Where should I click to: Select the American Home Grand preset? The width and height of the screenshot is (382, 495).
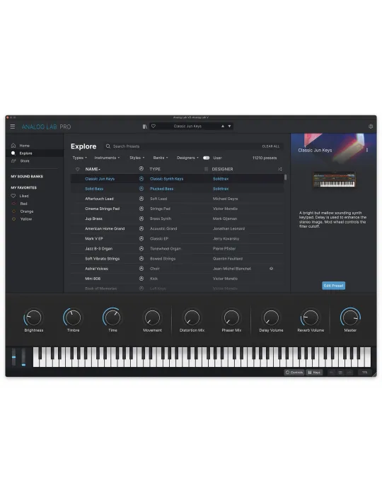pyautogui.click(x=105, y=228)
